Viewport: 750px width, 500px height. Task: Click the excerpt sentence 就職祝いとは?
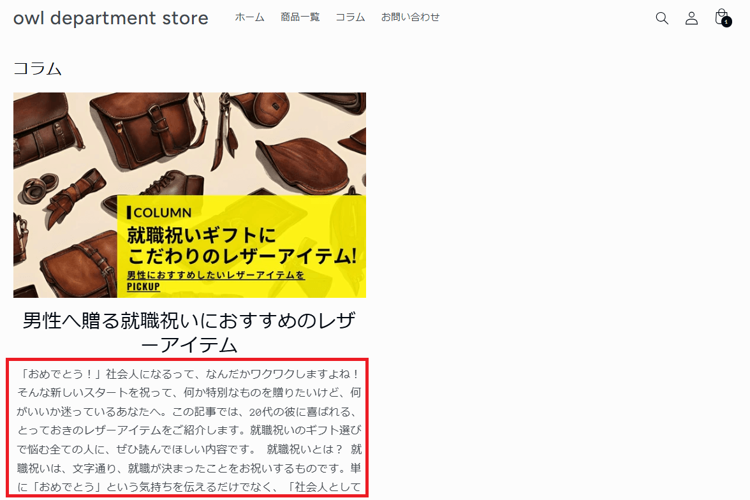305,449
